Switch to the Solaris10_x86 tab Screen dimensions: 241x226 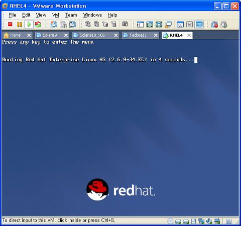tap(92, 35)
